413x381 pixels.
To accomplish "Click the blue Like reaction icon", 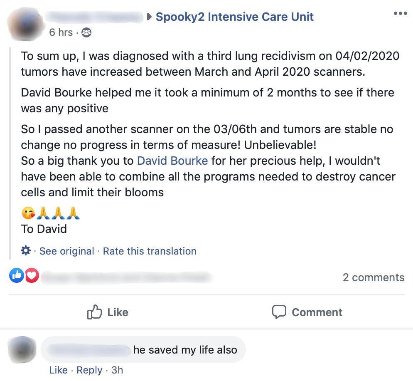I will pyautogui.click(x=17, y=275).
